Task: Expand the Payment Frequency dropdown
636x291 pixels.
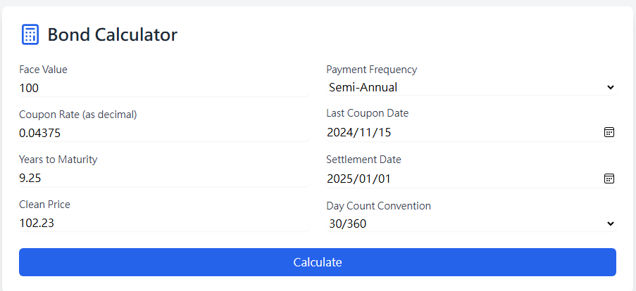Action: pos(470,88)
